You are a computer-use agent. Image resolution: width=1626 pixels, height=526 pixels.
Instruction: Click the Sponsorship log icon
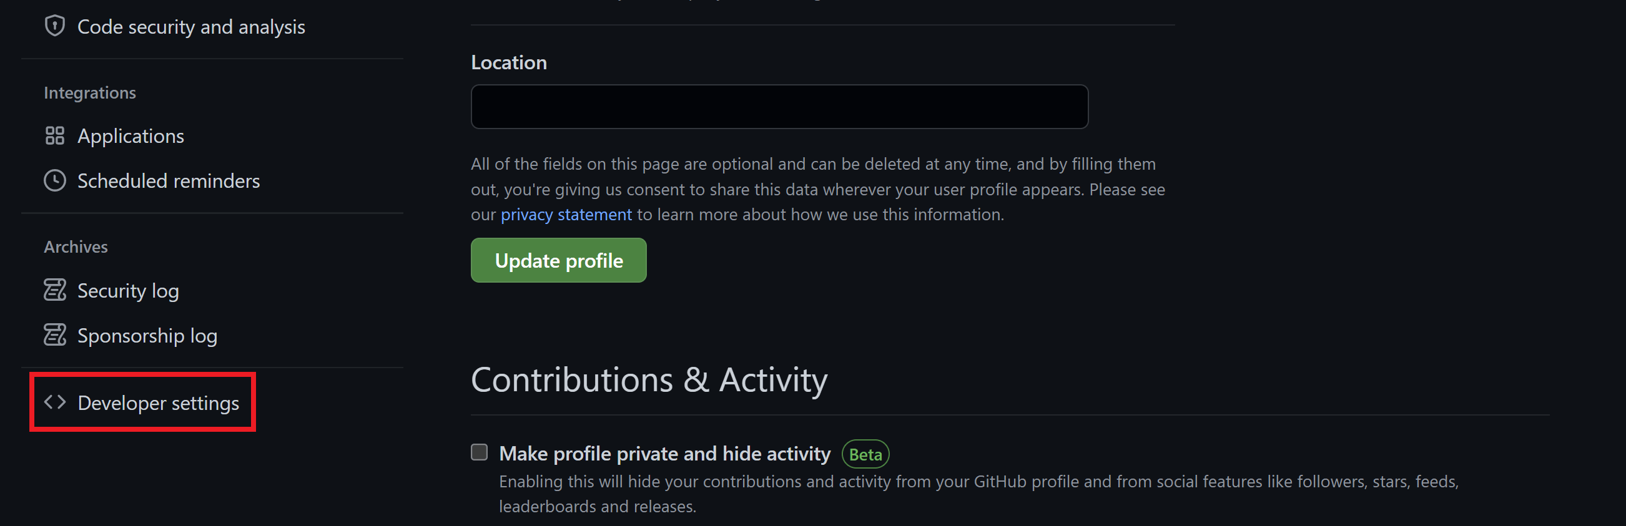[x=55, y=335]
